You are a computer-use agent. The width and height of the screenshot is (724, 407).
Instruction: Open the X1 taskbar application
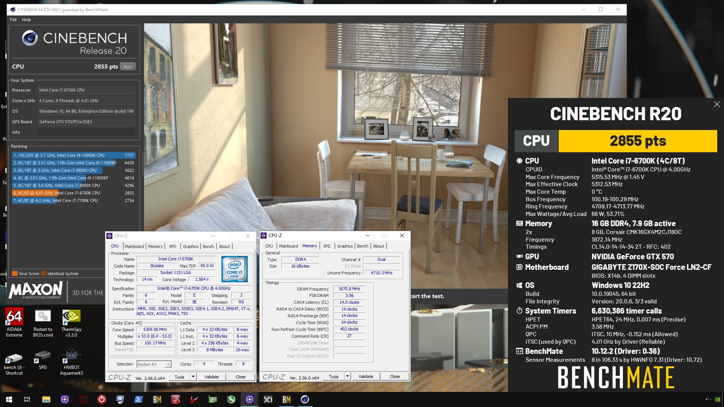(268, 399)
